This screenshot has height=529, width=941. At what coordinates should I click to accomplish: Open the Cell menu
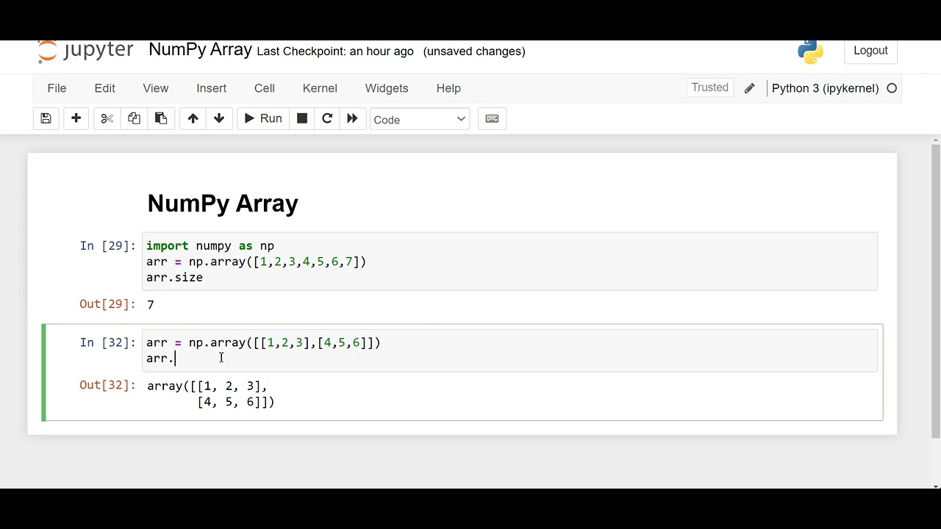click(x=265, y=88)
